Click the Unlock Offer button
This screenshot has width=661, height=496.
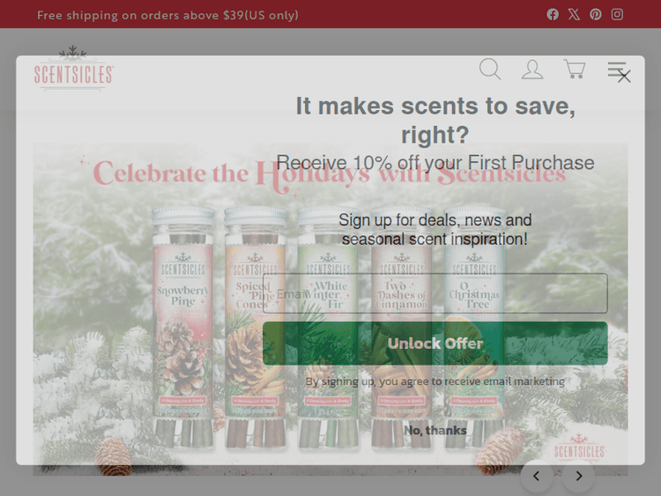coord(435,344)
